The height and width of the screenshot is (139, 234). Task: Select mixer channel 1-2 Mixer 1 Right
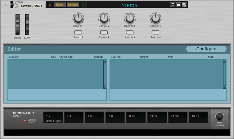coord(53,118)
